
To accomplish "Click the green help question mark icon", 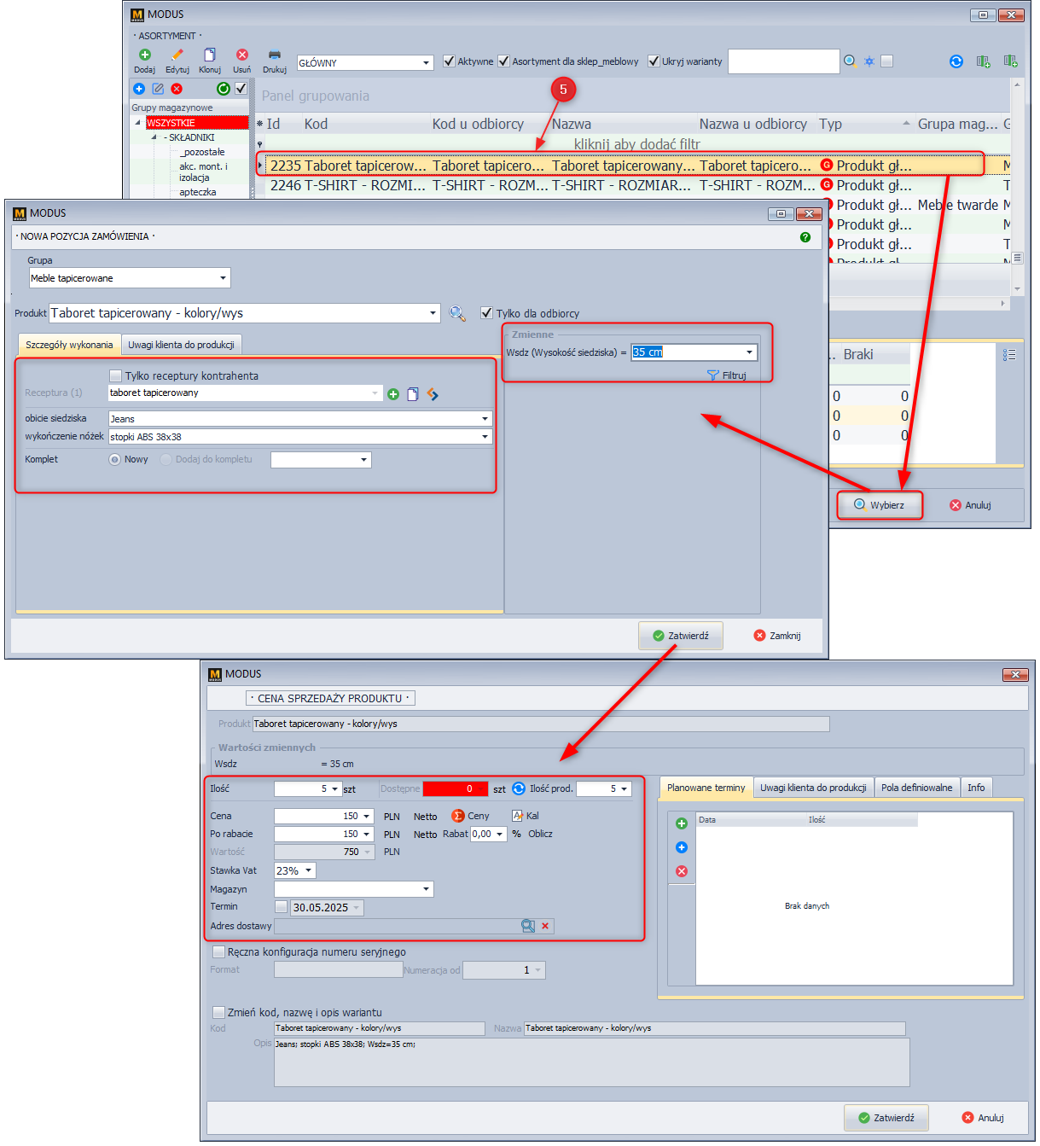I will coord(805,237).
